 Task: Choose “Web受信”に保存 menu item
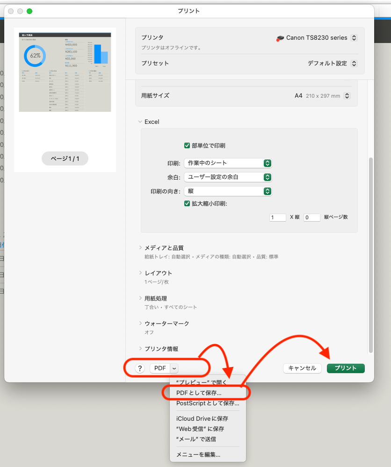(208, 429)
